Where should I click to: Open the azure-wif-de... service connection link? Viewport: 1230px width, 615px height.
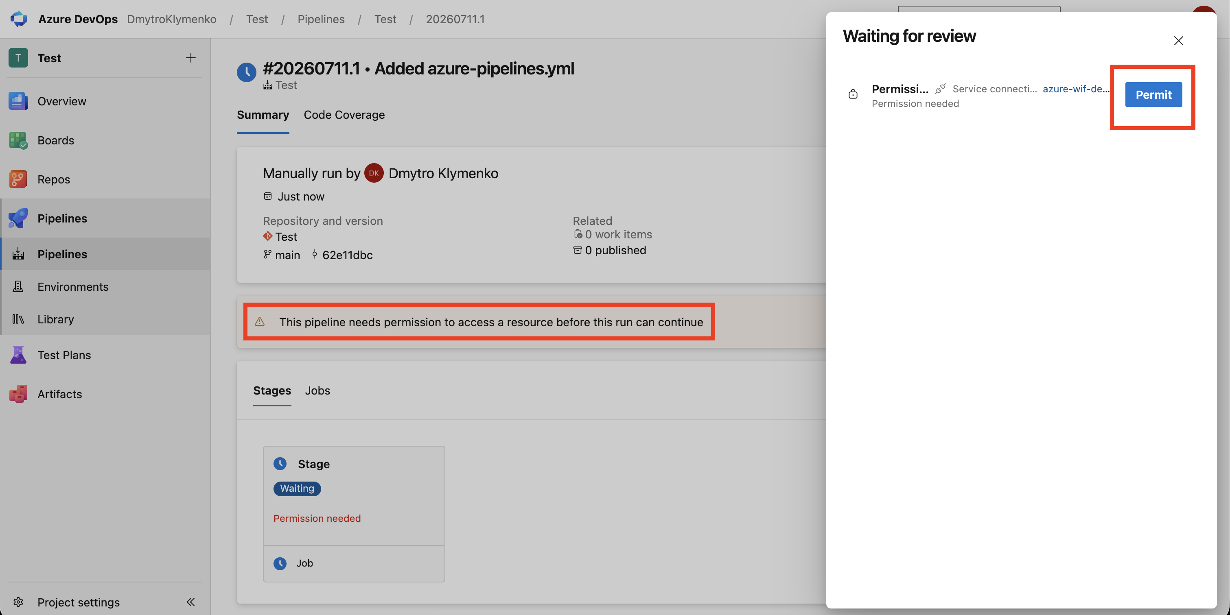click(x=1076, y=89)
